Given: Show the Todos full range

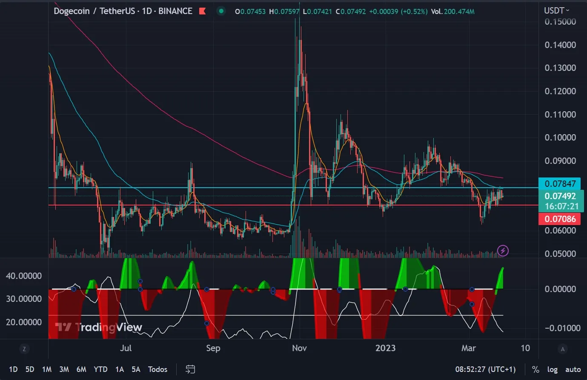Looking at the screenshot, I should (157, 369).
